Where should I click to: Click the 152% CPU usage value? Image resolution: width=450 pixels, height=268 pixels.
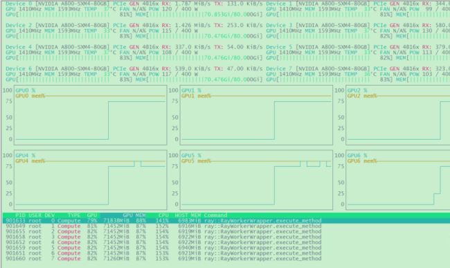pyautogui.click(x=162, y=226)
